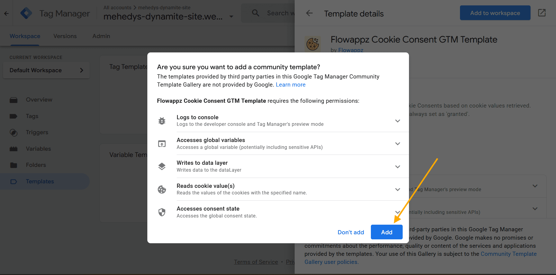Click the Variable Templates card heading
The image size is (556, 275).
point(128,155)
